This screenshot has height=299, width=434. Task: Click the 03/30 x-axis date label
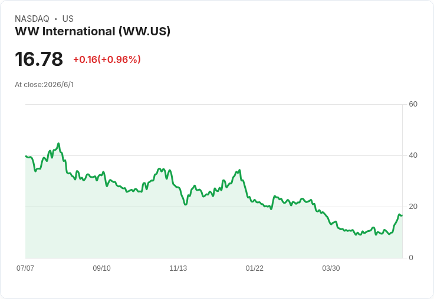tap(331, 268)
